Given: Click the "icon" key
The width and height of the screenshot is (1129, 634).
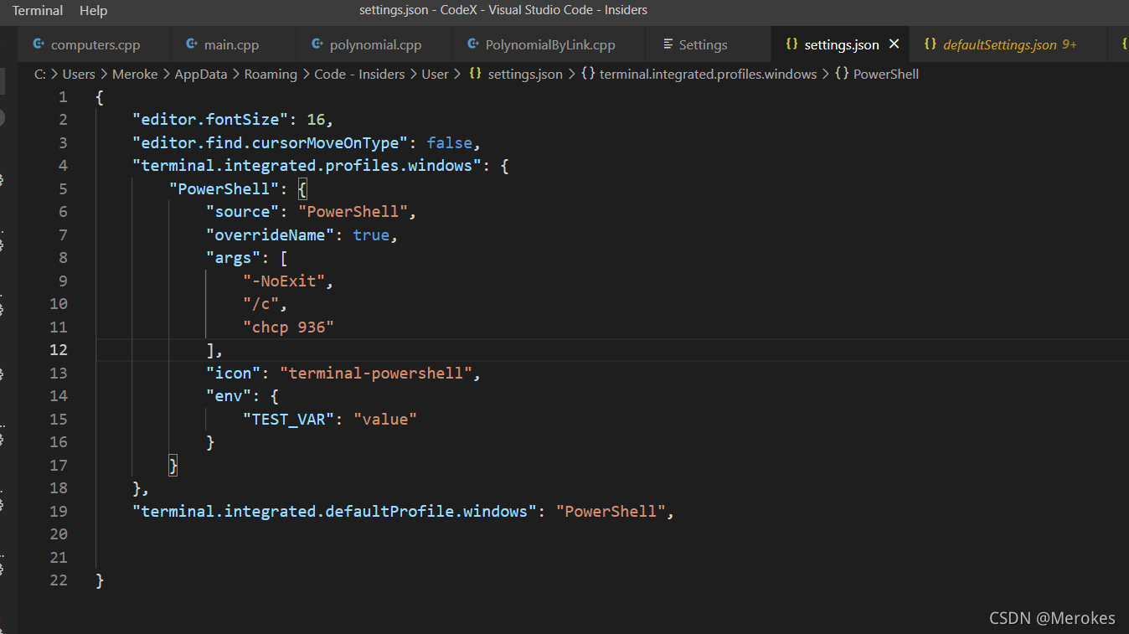Looking at the screenshot, I should [x=234, y=374].
